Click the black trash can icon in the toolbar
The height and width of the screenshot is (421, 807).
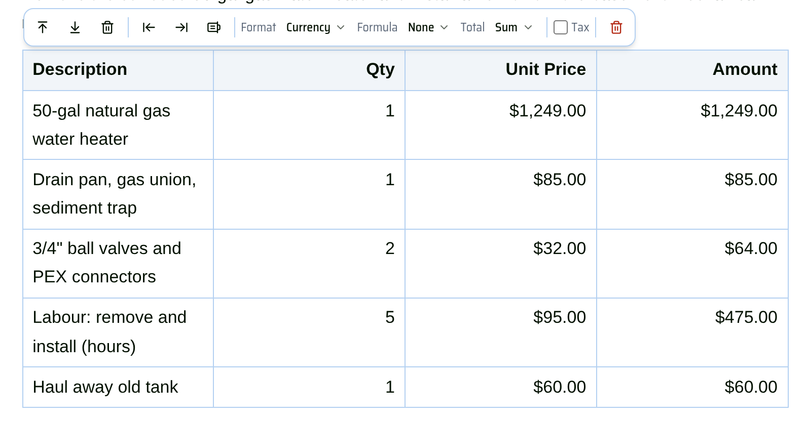point(107,27)
